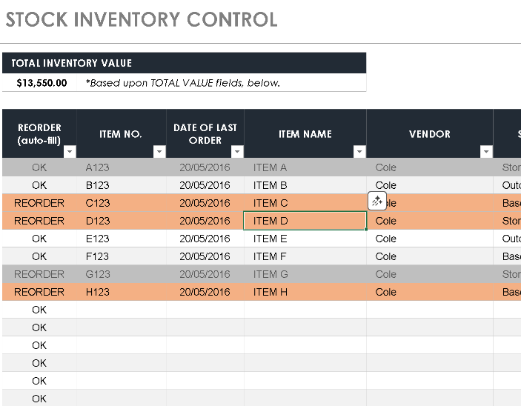The image size is (521, 406).
Task: Select the ITEM C name cell
Action: (x=305, y=203)
